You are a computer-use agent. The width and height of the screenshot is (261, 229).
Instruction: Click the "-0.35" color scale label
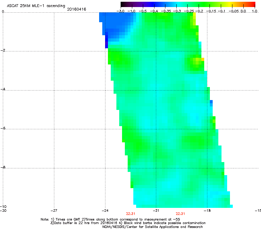click(x=166, y=11)
